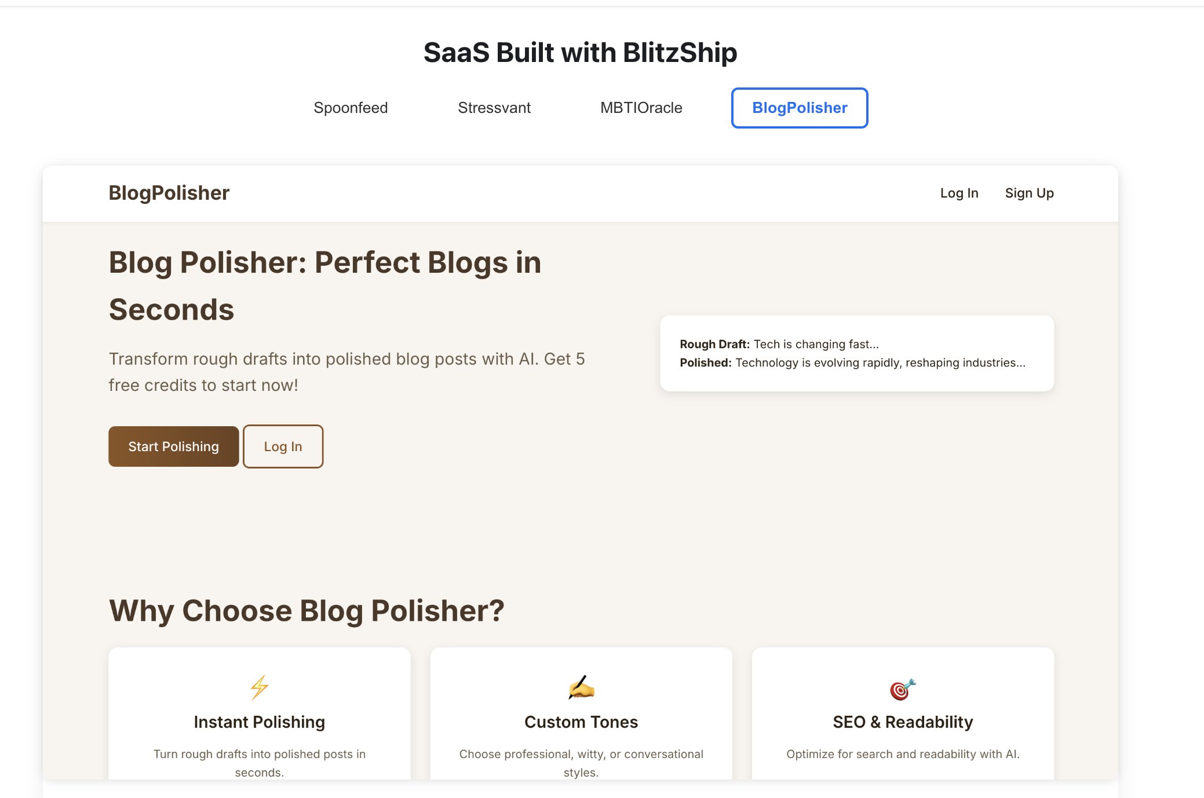Click the BlogPolisher logo text
This screenshot has width=1204, height=798.
[x=169, y=193]
